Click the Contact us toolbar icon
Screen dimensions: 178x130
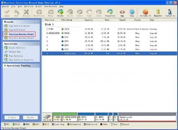pyautogui.click(x=170, y=12)
